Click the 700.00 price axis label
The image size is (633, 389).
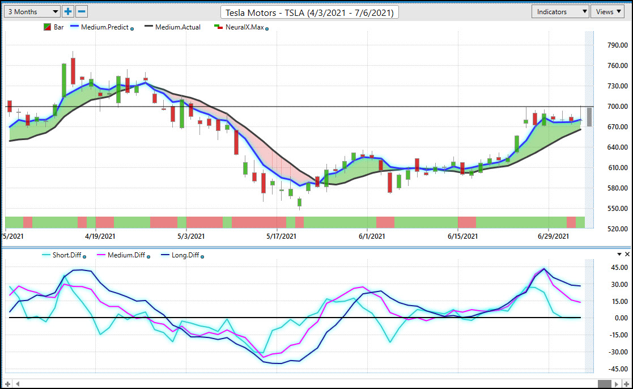[x=618, y=106]
